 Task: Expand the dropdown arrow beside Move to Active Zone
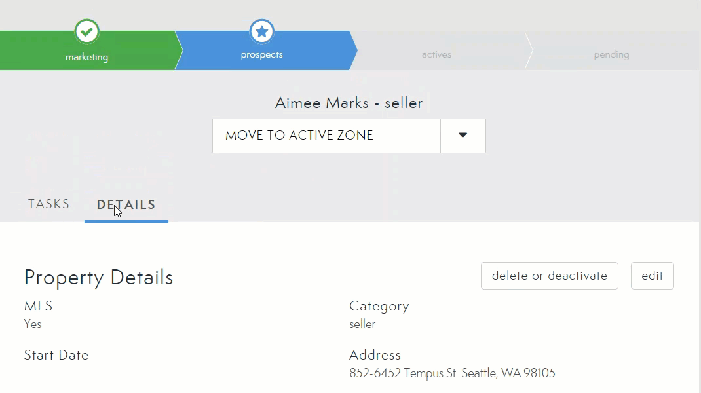[x=463, y=136]
